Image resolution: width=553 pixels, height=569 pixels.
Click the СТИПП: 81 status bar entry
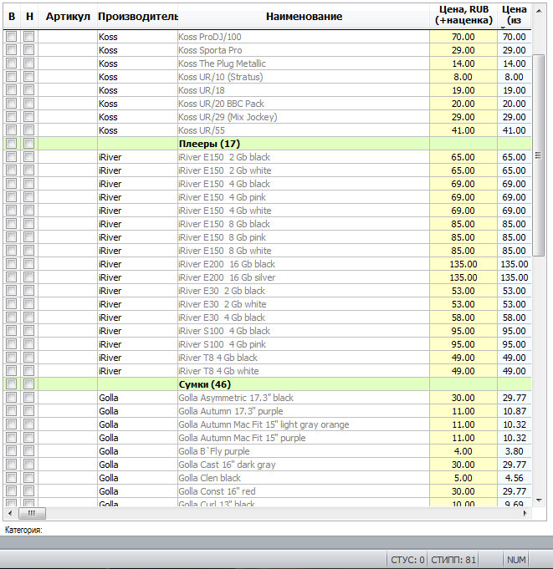point(453,560)
